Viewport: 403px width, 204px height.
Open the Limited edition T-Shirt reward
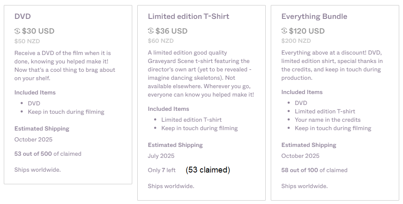tap(188, 16)
